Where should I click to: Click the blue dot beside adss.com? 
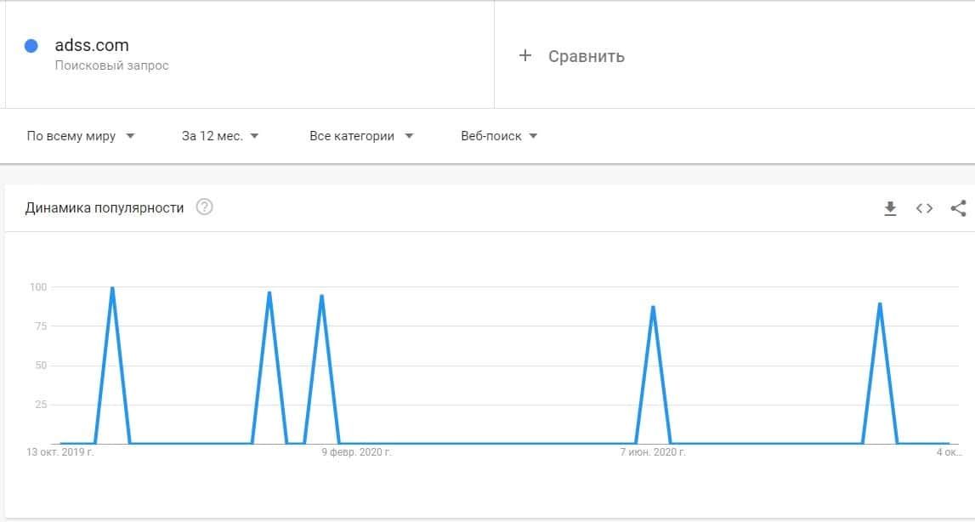[x=31, y=46]
